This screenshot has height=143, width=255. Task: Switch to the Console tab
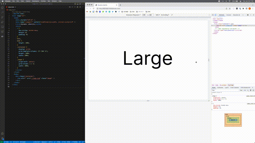tap(229, 15)
